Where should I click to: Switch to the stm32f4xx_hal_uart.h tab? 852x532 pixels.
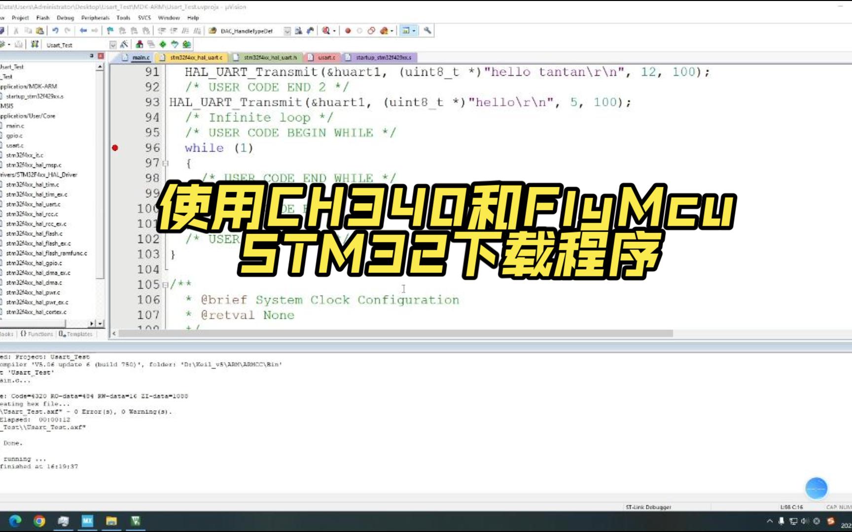click(266, 58)
